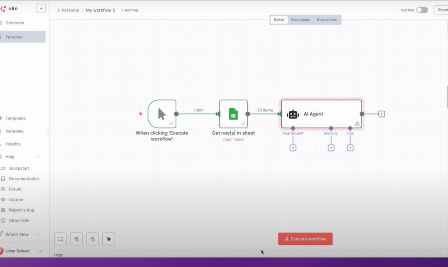Click the fit-to-view canvas icon

coord(60,239)
